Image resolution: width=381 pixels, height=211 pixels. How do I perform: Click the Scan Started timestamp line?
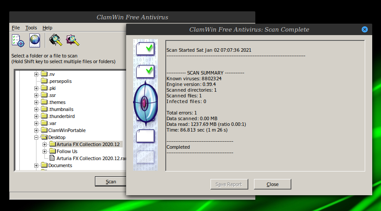(x=209, y=50)
